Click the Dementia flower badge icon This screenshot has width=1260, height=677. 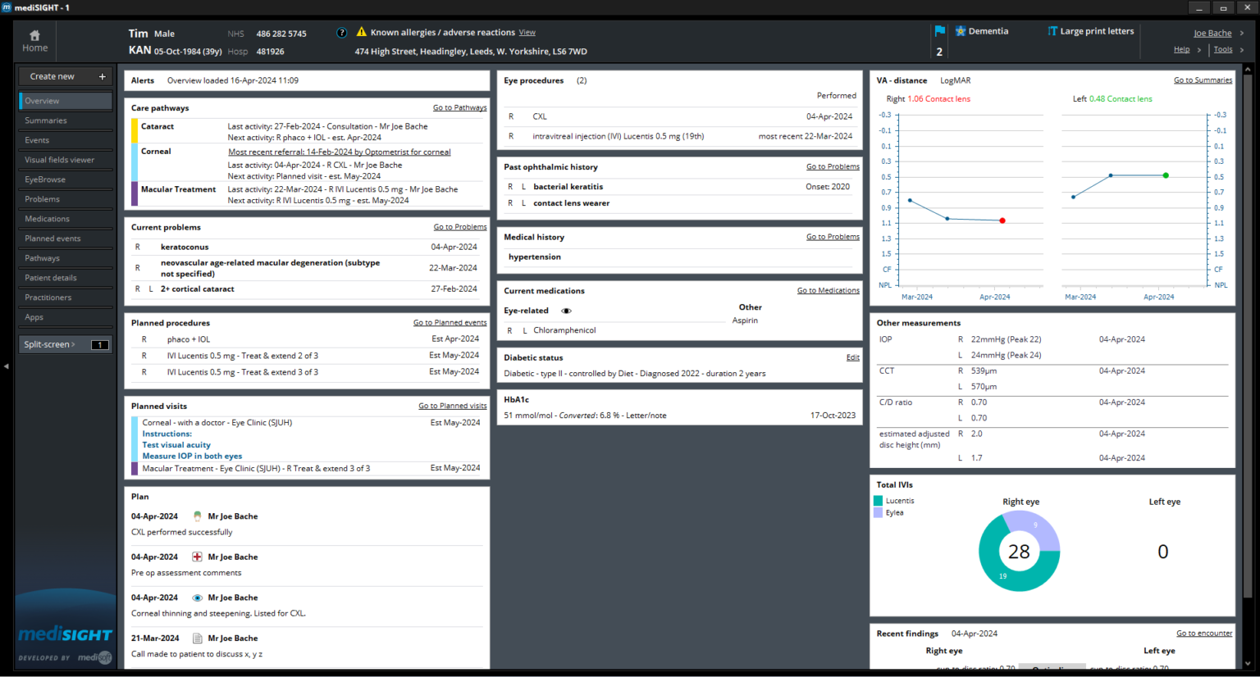[x=960, y=30]
